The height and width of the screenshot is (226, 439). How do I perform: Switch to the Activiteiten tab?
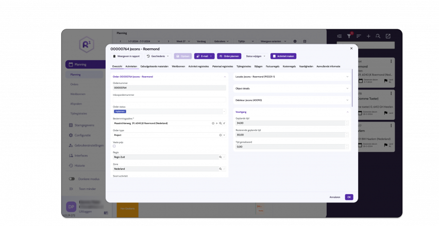131,66
